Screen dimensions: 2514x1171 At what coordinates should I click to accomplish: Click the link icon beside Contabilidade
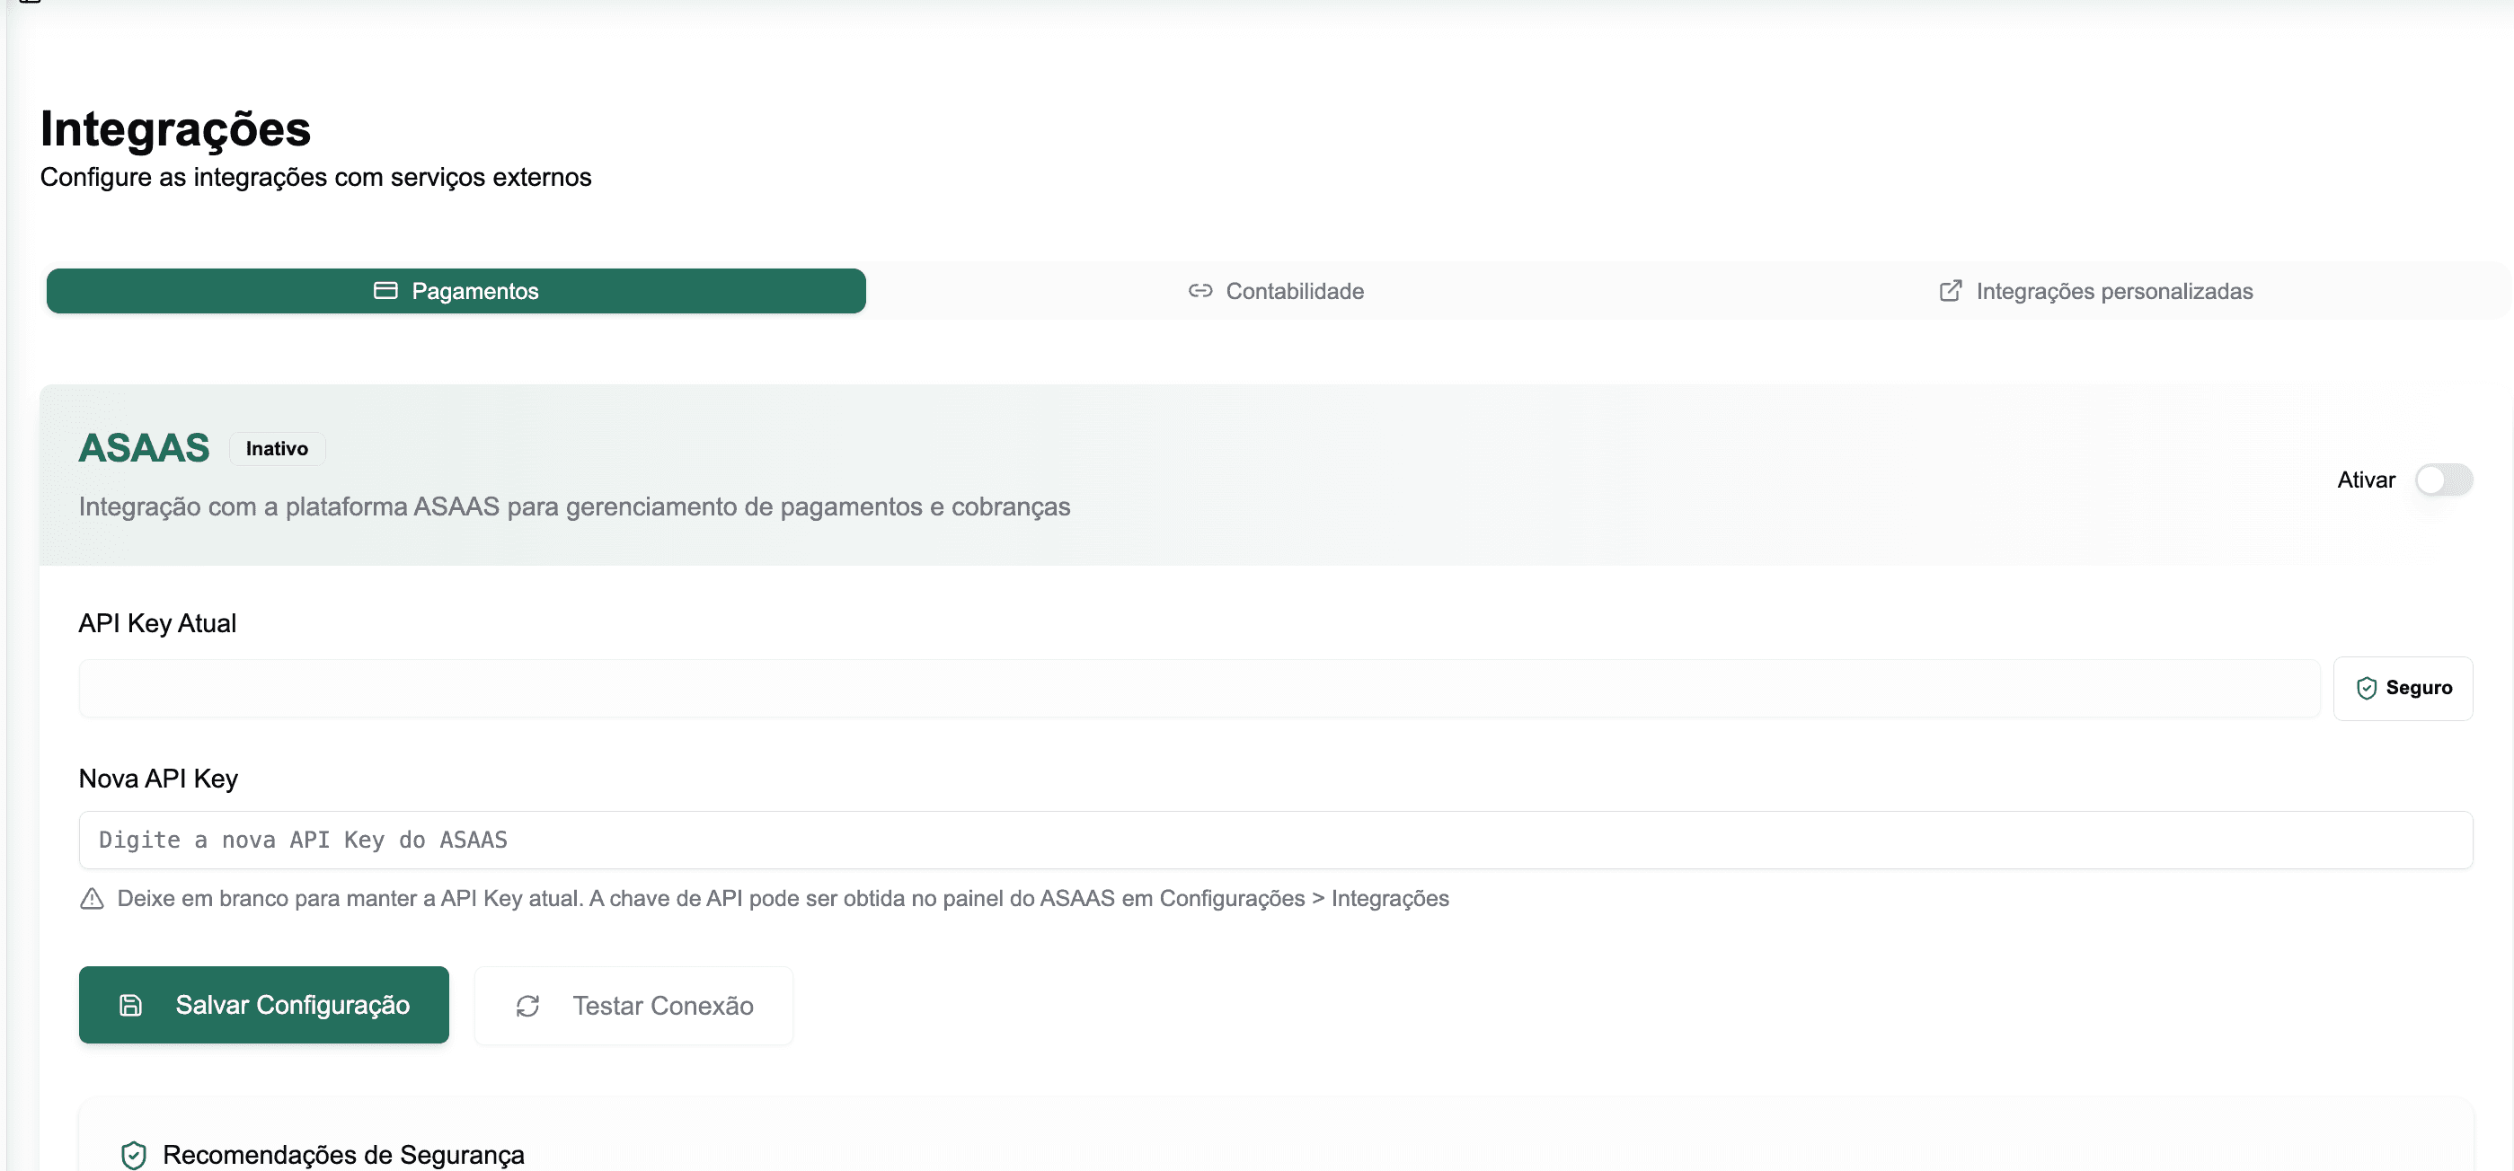[1199, 289]
